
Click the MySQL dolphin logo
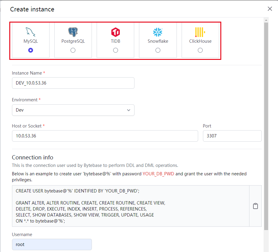(31, 32)
